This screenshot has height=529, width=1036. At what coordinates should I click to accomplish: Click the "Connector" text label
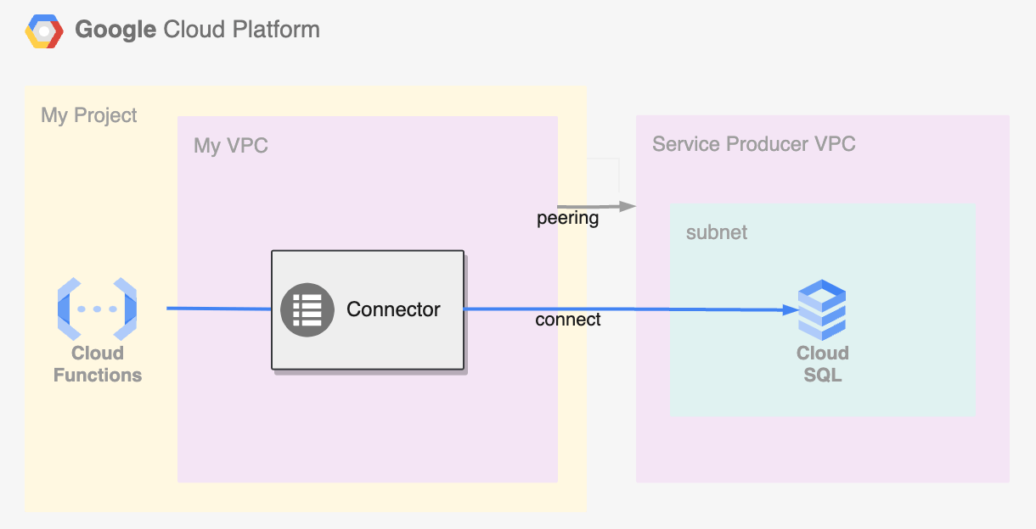393,309
